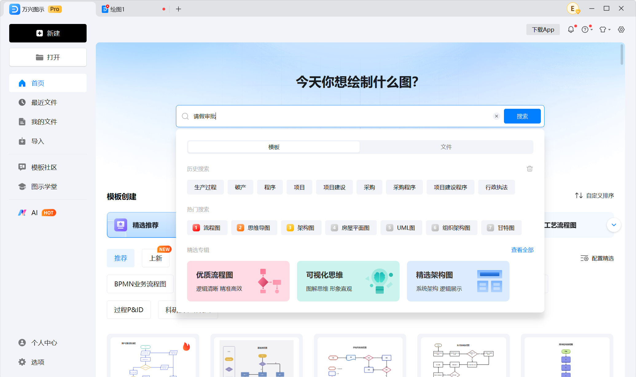Open the help question mark menu
Viewport: 636px width, 377px height.
[587, 29]
